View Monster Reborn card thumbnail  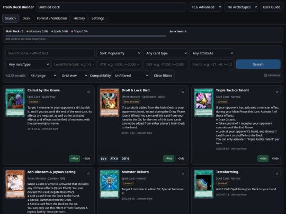coord(110,184)
